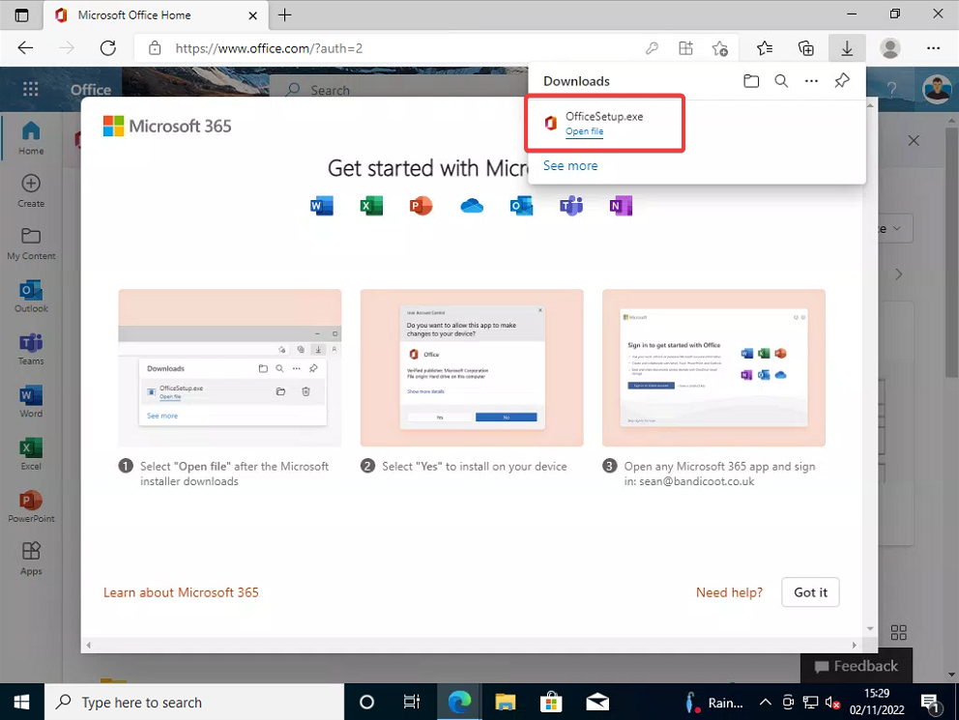959x720 pixels.
Task: Open File Explorer from the taskbar
Action: click(504, 703)
